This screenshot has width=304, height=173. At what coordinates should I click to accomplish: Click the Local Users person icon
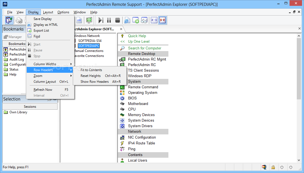click(x=122, y=161)
